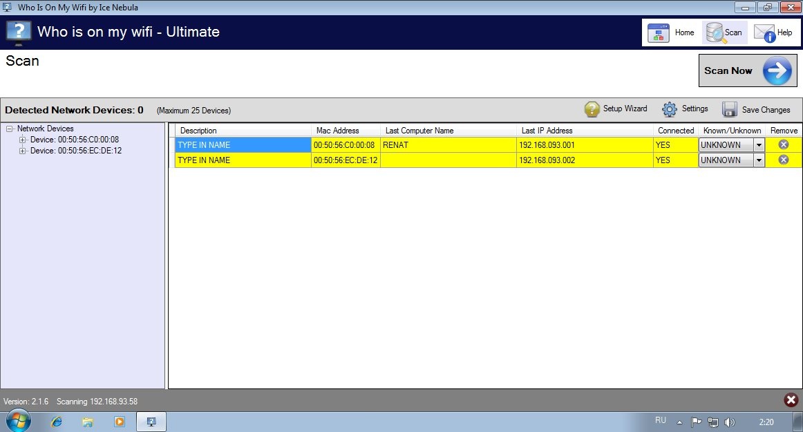The width and height of the screenshot is (803, 432).
Task: Edit TYPE IN NAME cell in second row
Action: [243, 160]
